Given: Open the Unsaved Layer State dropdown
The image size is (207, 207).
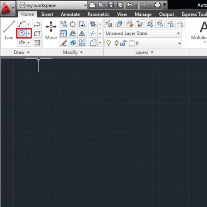Looking at the screenshot, I should [143, 34].
